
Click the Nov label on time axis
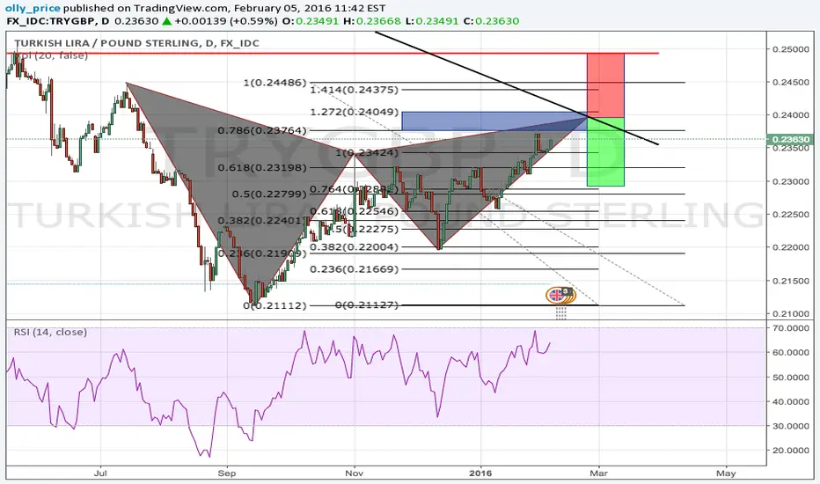[354, 473]
